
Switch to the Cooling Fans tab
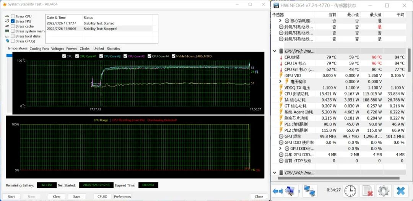point(39,49)
